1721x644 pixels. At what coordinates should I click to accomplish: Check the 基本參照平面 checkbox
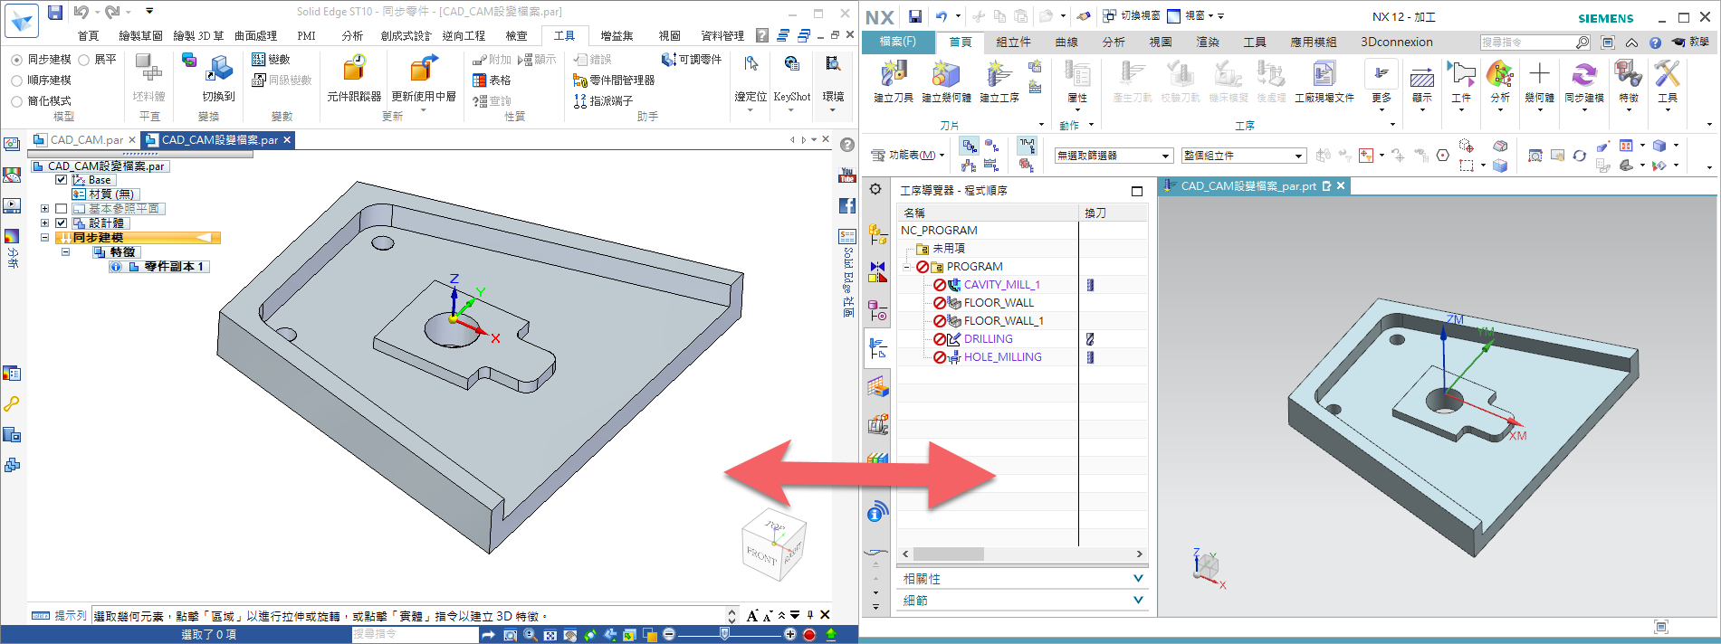pos(62,209)
